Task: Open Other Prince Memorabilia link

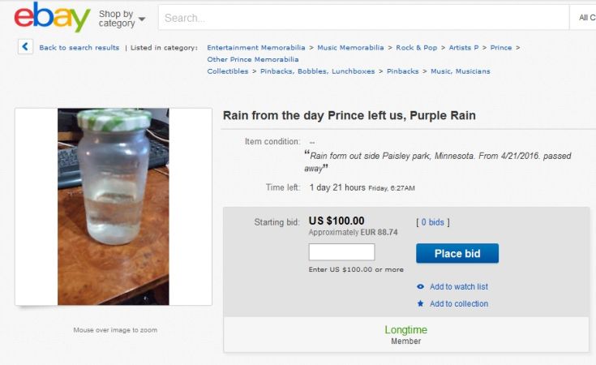Action: click(252, 59)
